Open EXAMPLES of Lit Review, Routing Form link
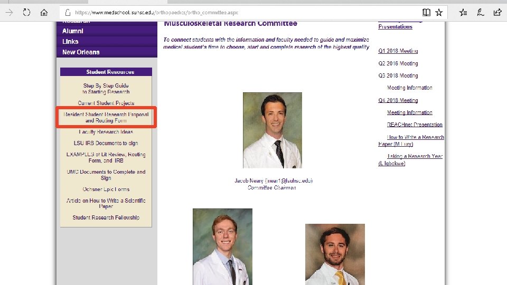Screen dimensions: 507x285 [x=106, y=157]
